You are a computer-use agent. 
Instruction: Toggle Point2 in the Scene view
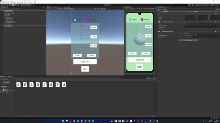pyautogui.click(x=91, y=20)
